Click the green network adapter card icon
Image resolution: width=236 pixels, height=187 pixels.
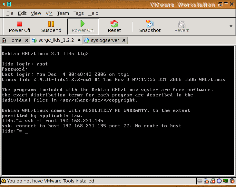[x=226, y=181]
